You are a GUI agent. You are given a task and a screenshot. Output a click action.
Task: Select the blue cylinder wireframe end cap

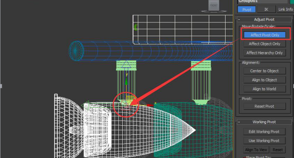(x=76, y=51)
